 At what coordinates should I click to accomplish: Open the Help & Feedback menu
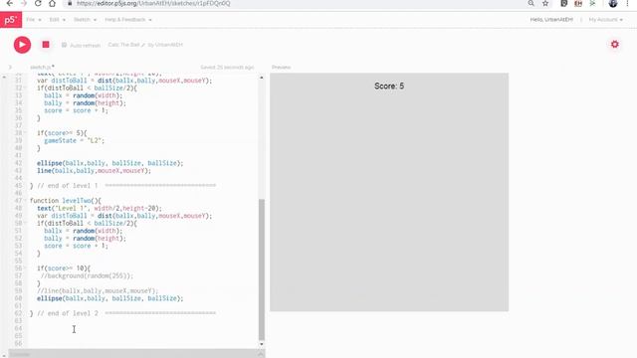[x=128, y=20]
